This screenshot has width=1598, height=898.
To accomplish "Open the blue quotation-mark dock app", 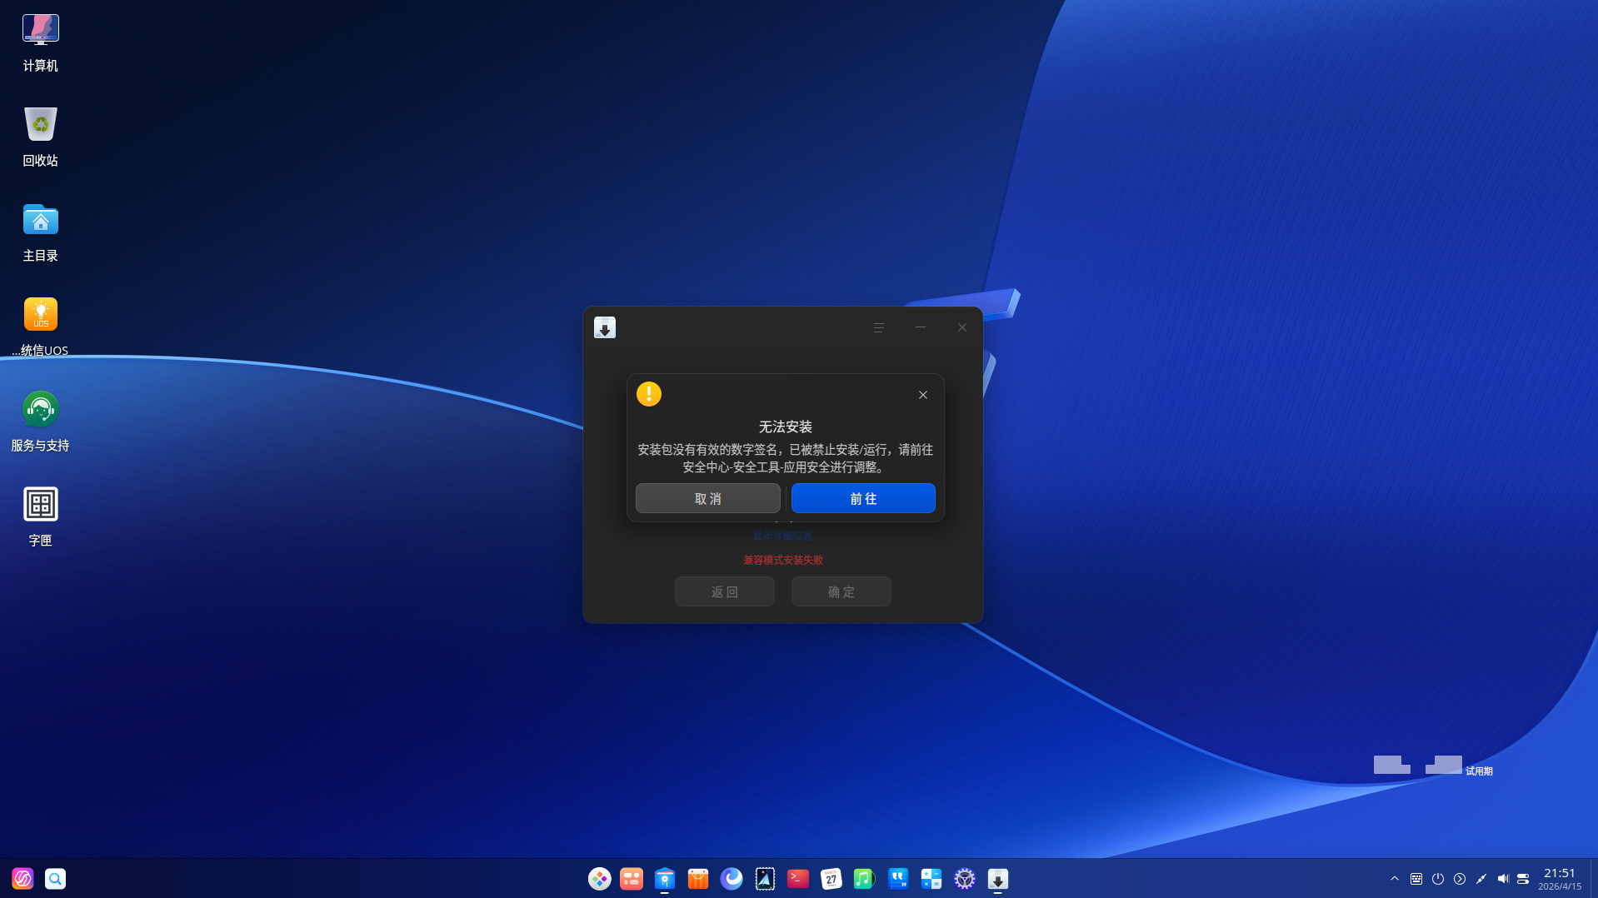I will click(x=898, y=879).
